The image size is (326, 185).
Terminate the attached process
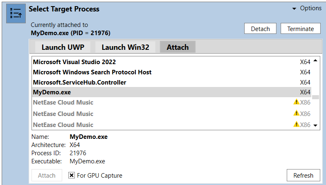click(300, 29)
